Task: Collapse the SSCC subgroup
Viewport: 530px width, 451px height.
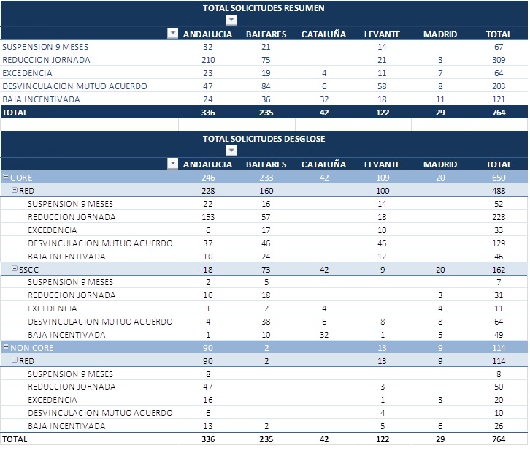Action: coord(15,269)
